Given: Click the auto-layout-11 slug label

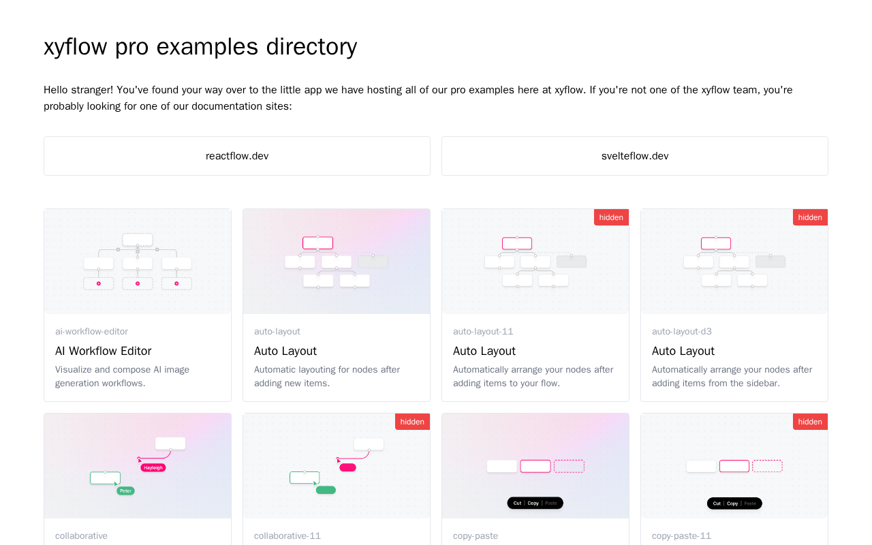Looking at the screenshot, I should click(483, 332).
